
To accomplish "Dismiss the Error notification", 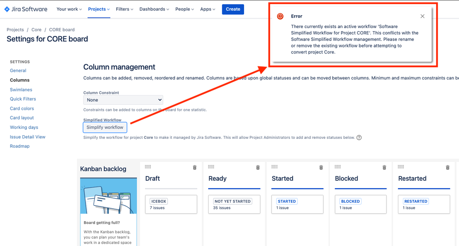I will tap(422, 16).
